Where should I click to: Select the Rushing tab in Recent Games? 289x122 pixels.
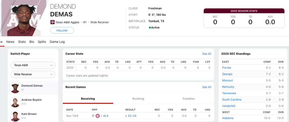[x=138, y=99]
